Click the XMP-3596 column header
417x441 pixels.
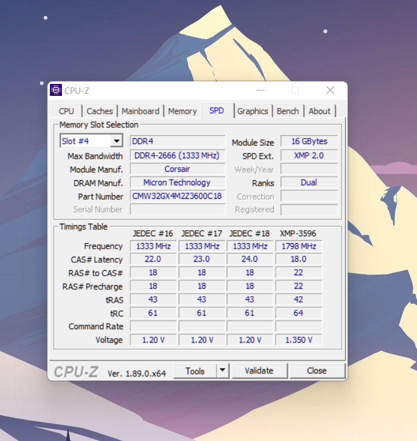click(x=298, y=233)
